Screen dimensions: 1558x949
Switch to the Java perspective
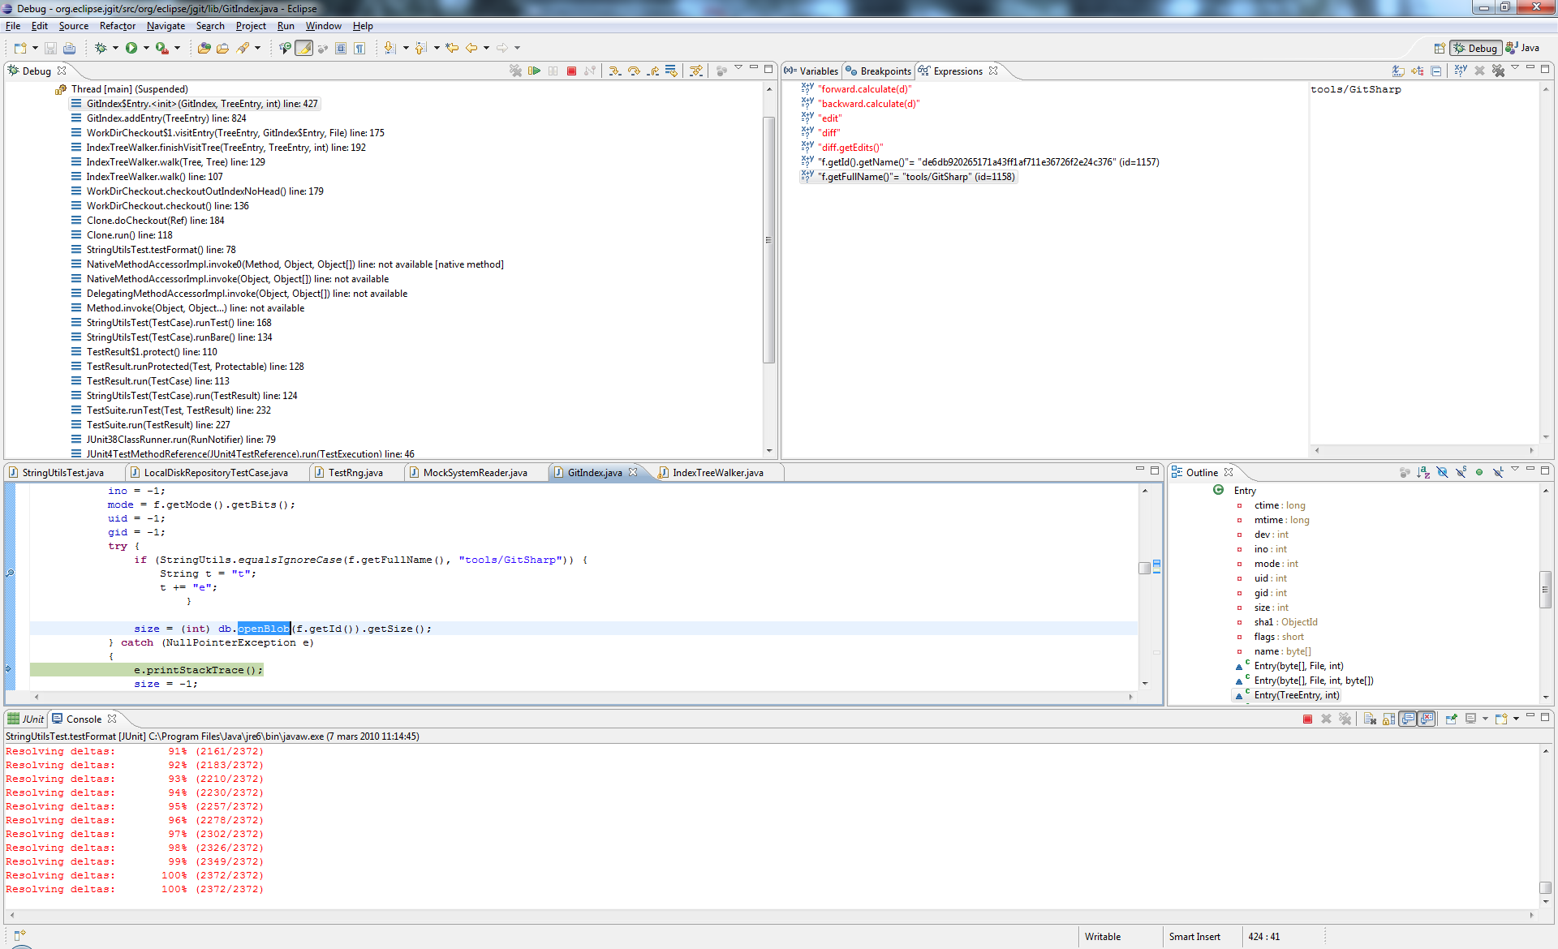tap(1523, 49)
